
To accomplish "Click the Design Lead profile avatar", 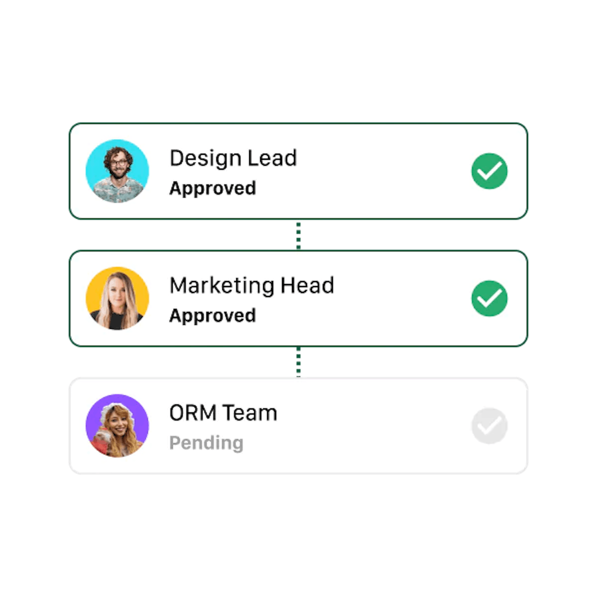I will (117, 171).
